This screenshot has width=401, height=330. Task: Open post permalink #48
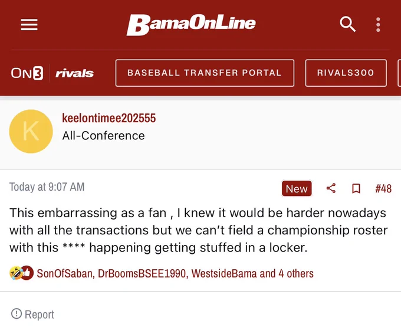pyautogui.click(x=383, y=189)
